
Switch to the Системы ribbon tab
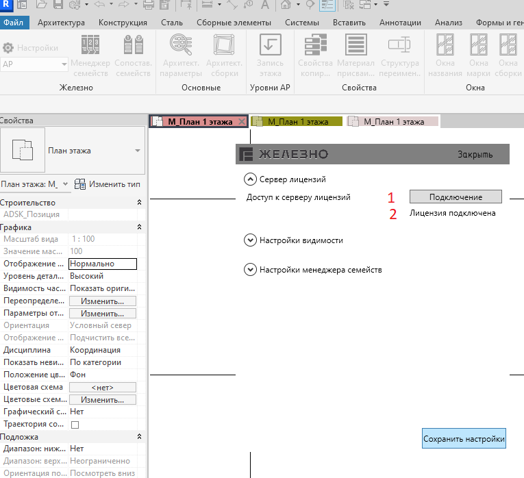[302, 23]
